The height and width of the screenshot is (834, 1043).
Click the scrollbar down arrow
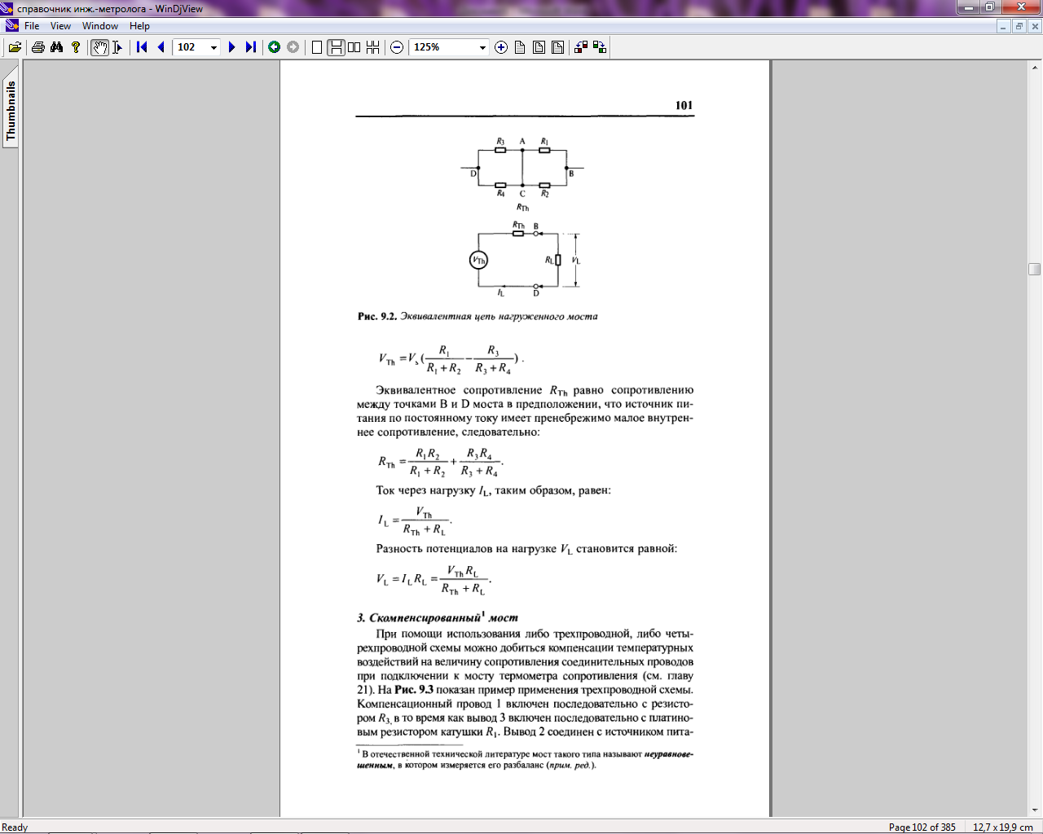tap(1035, 810)
